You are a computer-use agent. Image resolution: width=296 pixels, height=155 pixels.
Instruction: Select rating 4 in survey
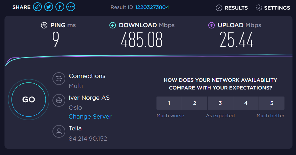click(246, 103)
